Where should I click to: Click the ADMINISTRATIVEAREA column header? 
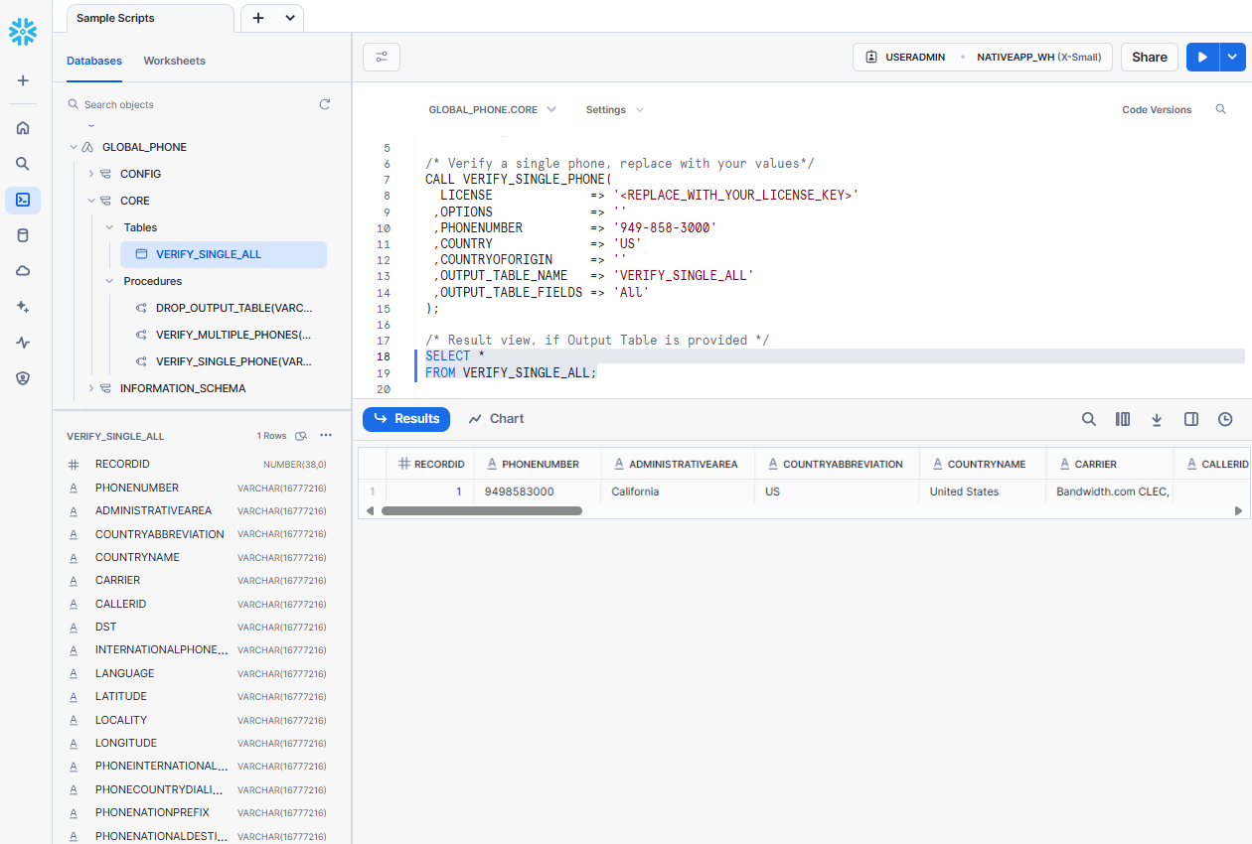(678, 464)
